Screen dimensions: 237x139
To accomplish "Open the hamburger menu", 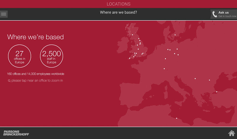I will [x=4, y=14].
